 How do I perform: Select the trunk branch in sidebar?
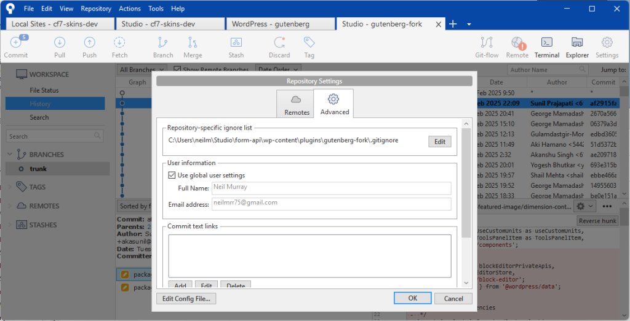pos(38,169)
